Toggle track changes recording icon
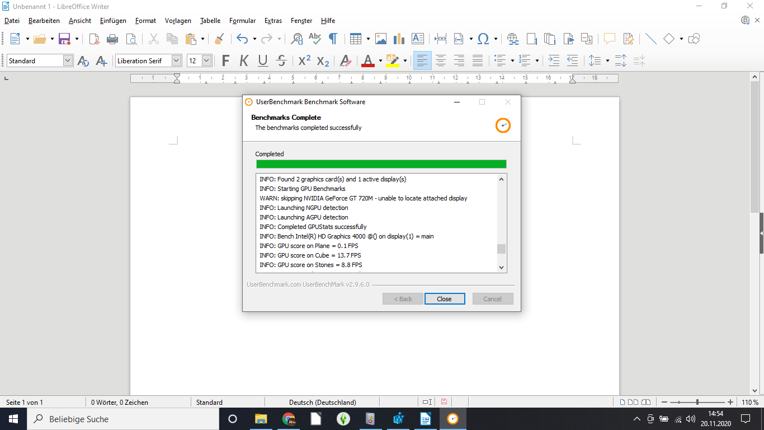 (x=628, y=39)
